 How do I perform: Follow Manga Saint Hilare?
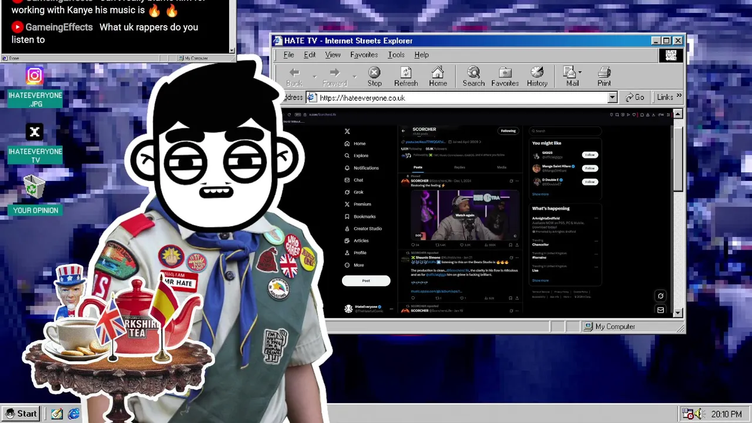click(x=589, y=168)
